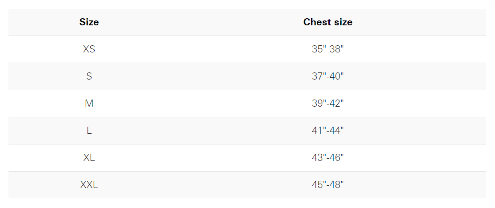Click the 35"-38" chest measurement
Image resolution: width=495 pixels, height=208 pixels.
pos(327,49)
